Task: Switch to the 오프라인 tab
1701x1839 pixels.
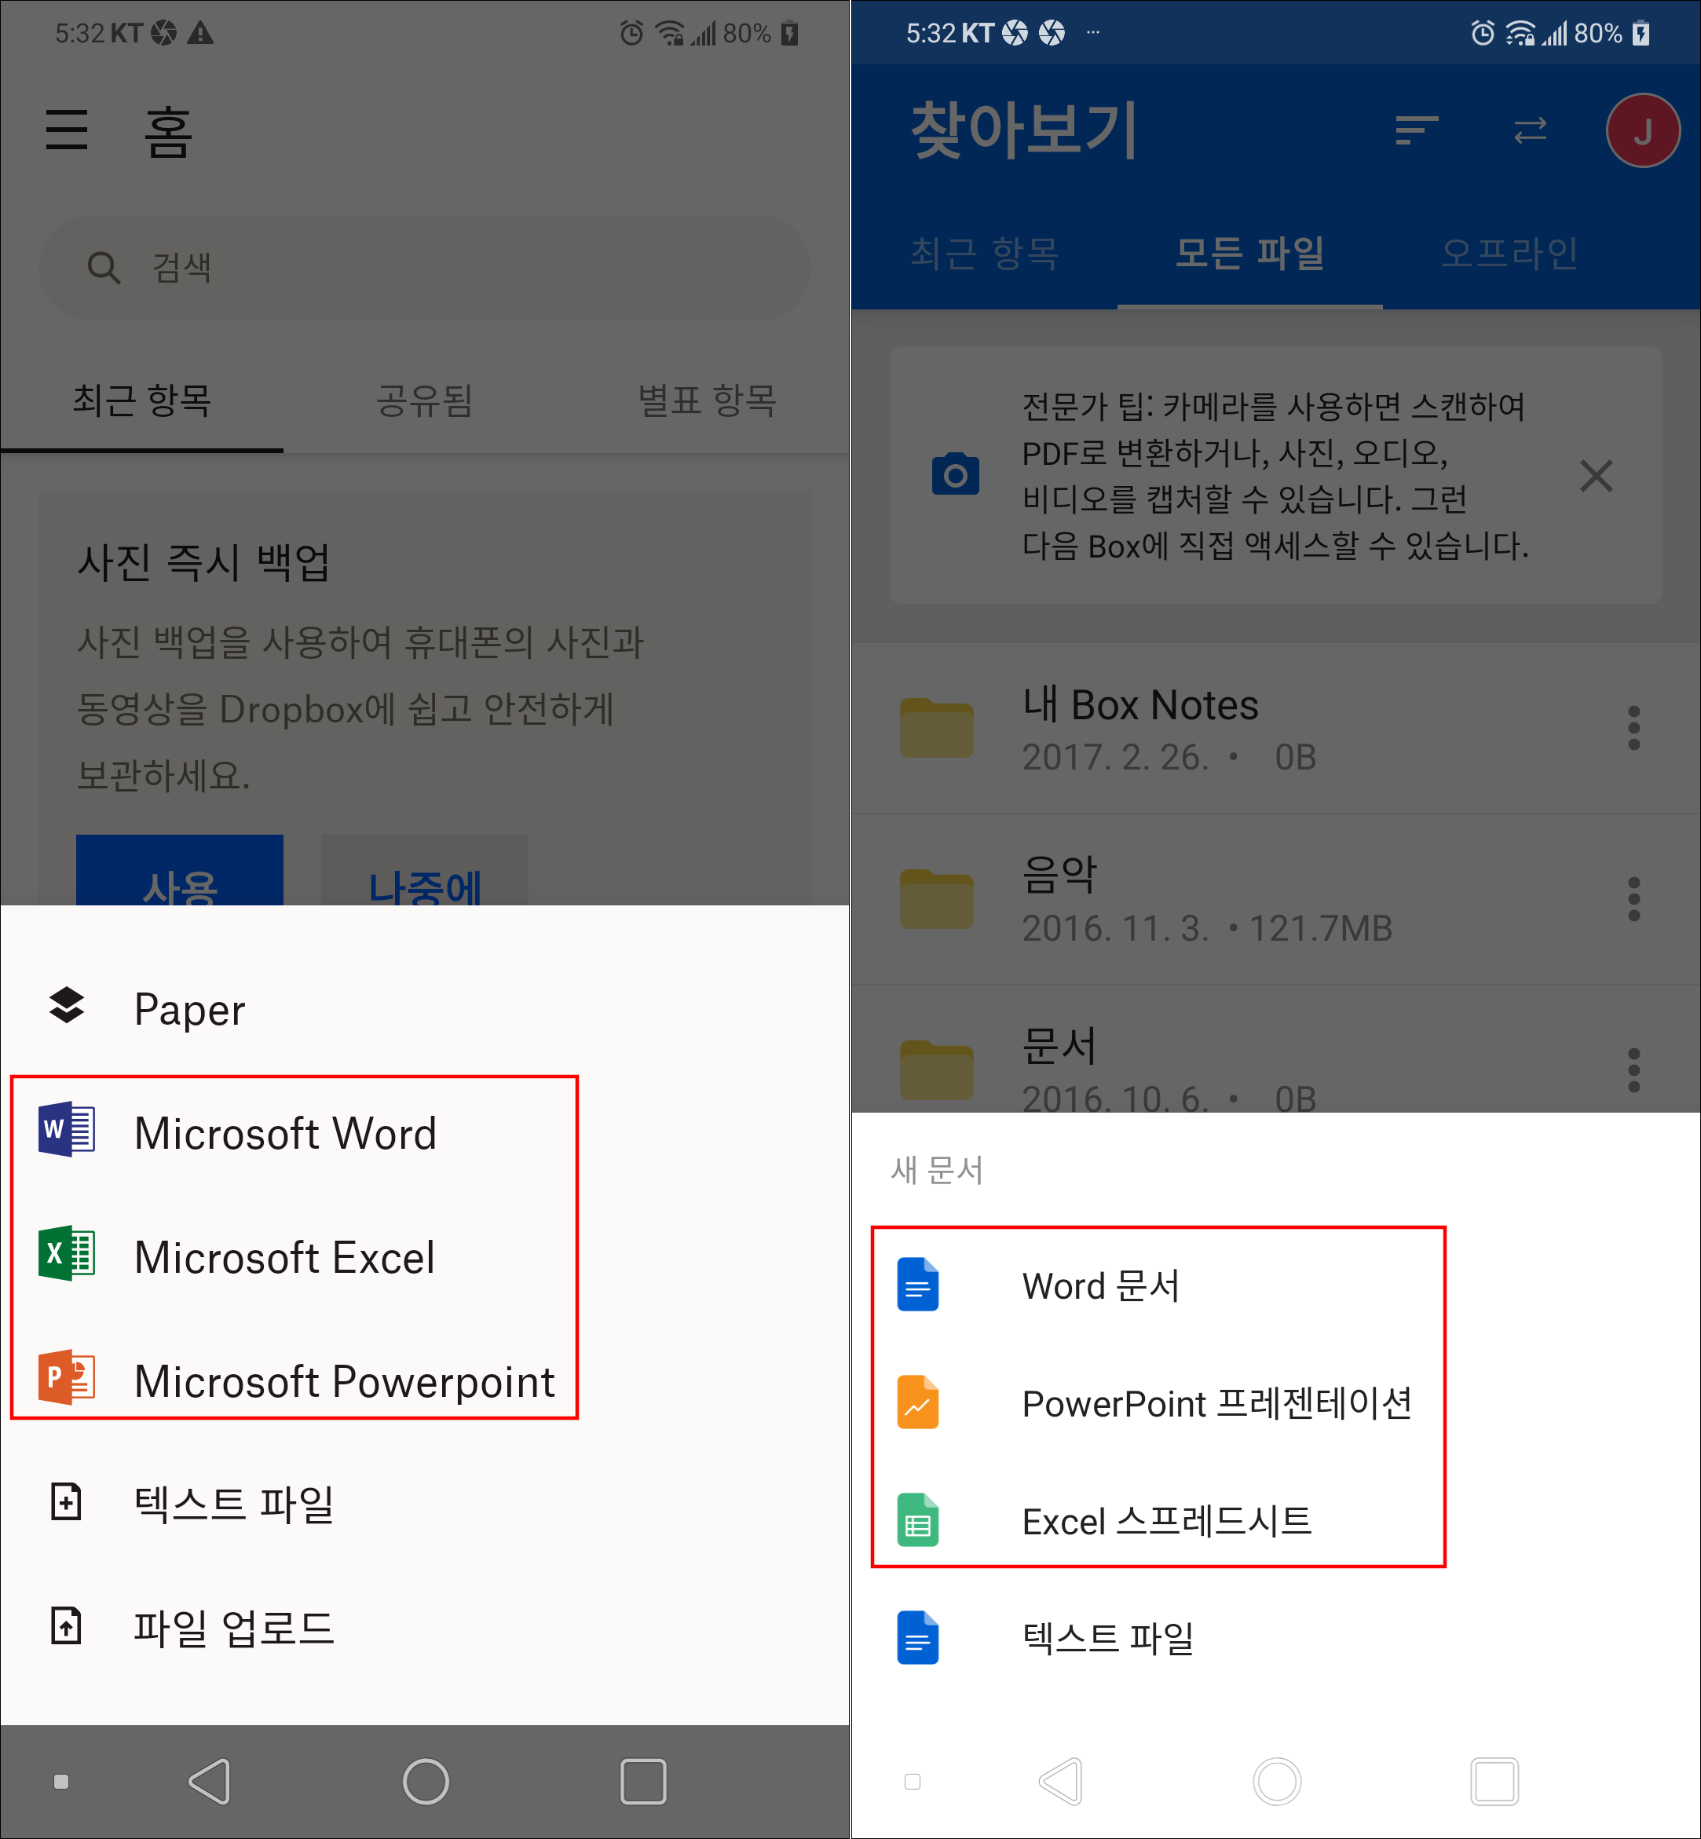Action: [1509, 253]
